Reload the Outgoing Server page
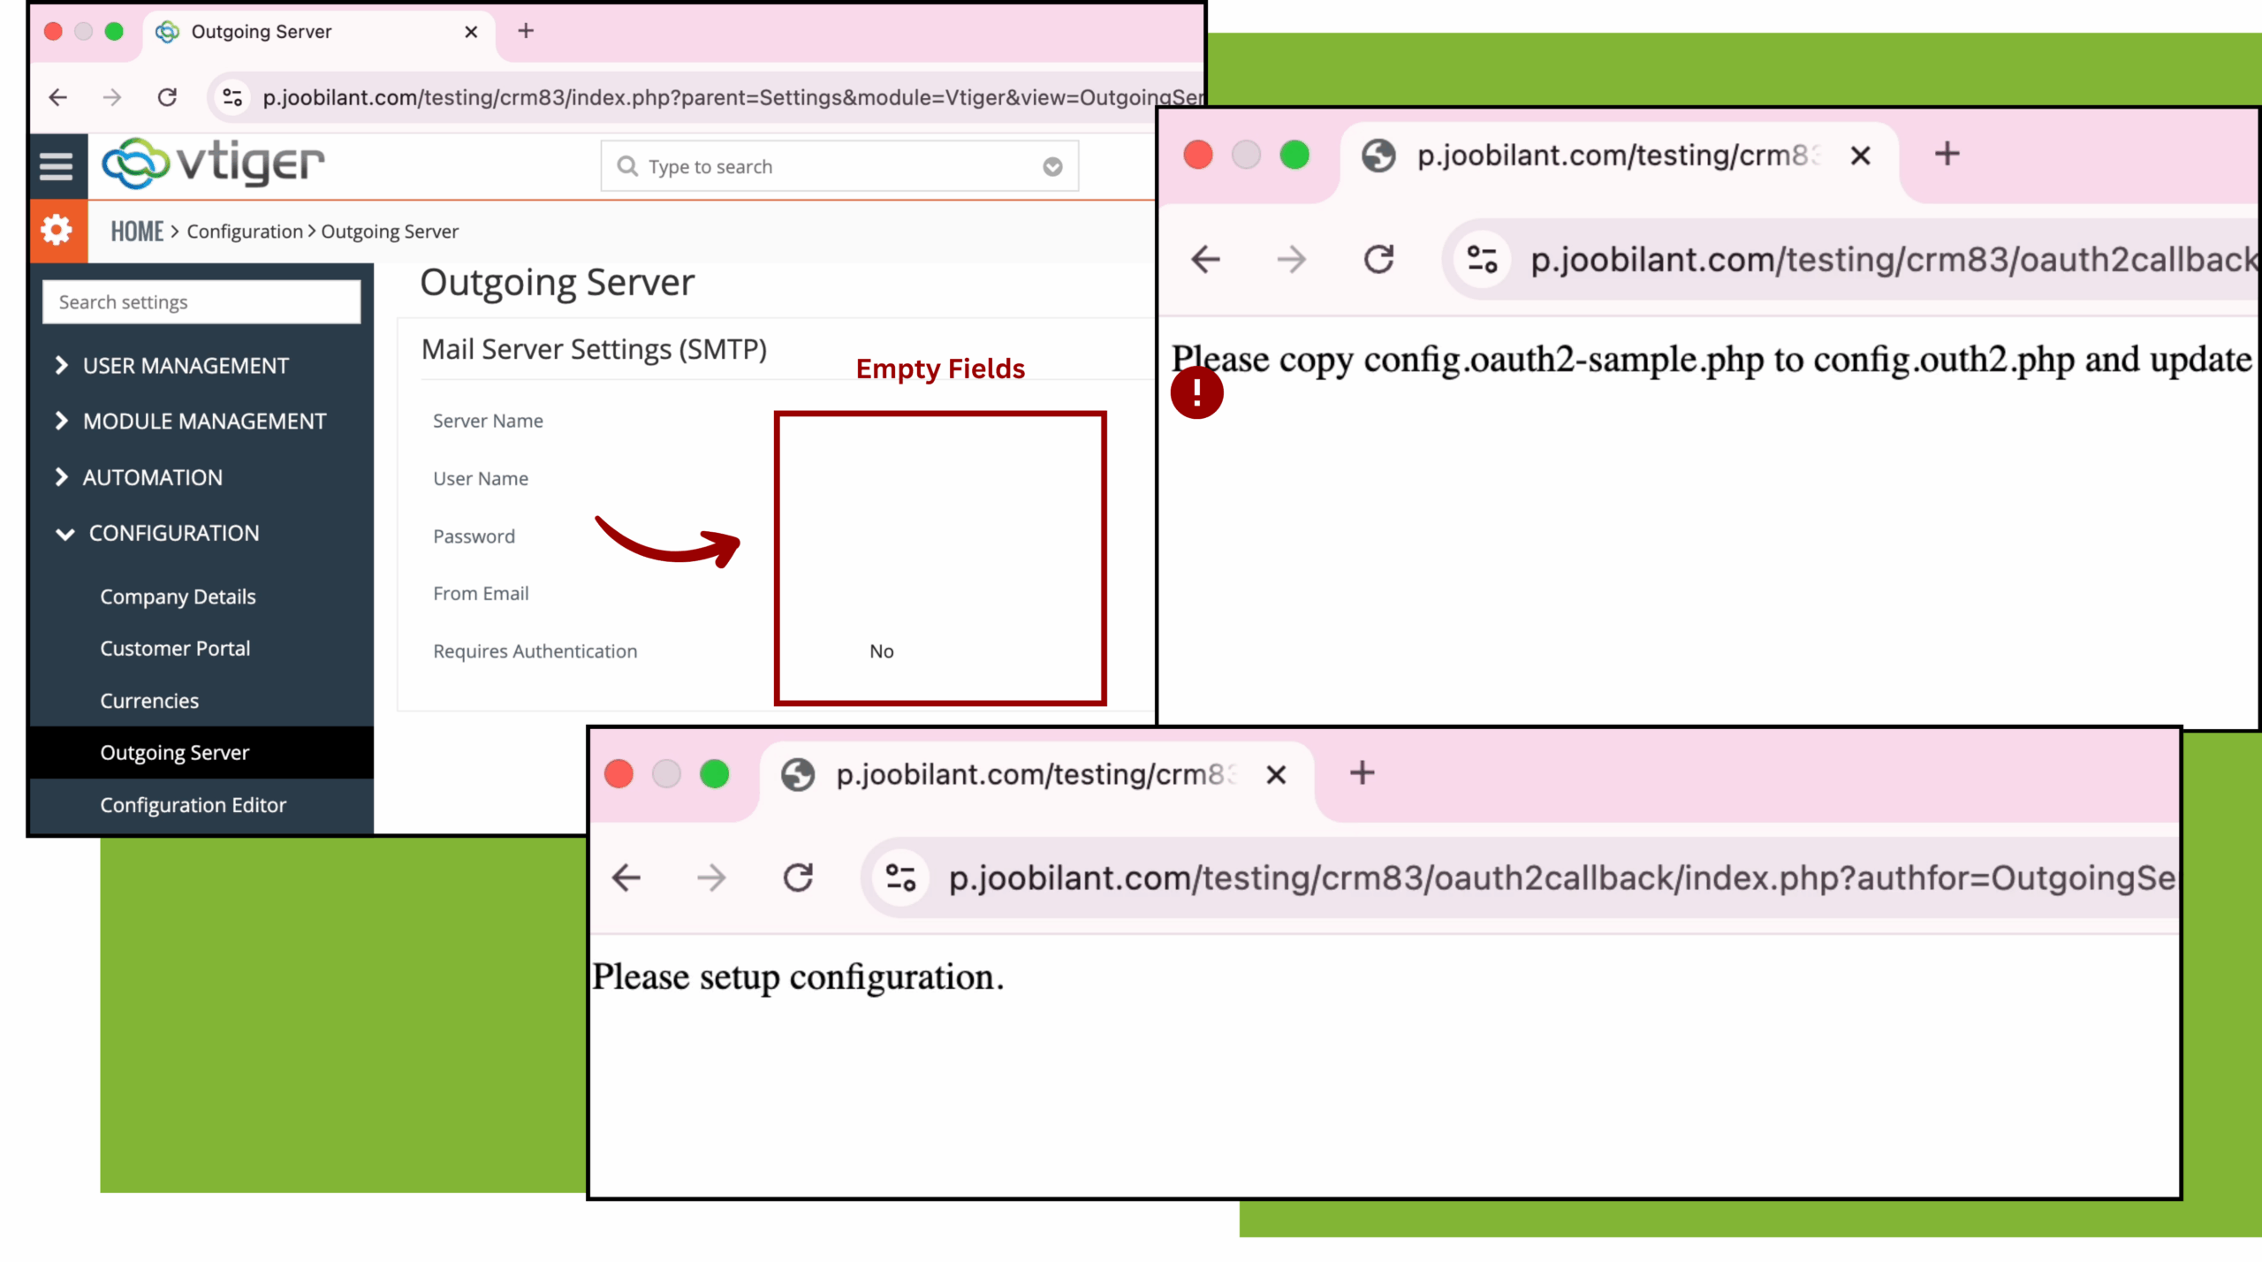Screen dimensions: 2262x1262 167,97
